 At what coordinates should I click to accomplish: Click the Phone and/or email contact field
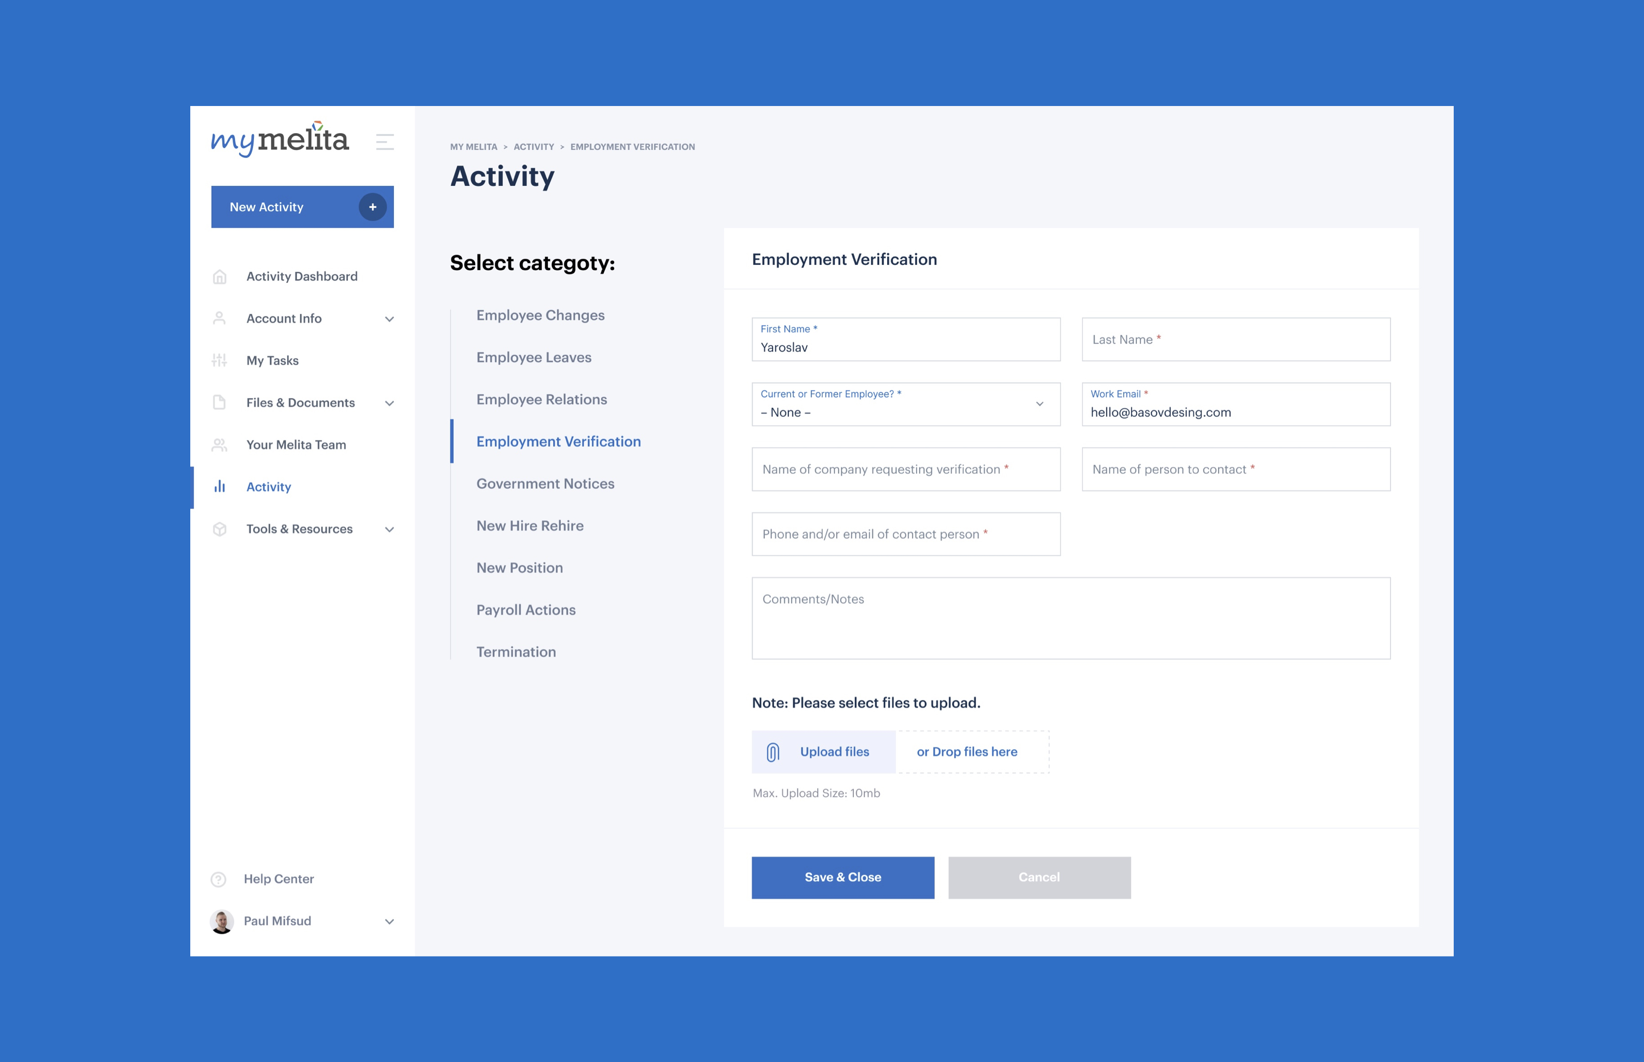pos(906,534)
